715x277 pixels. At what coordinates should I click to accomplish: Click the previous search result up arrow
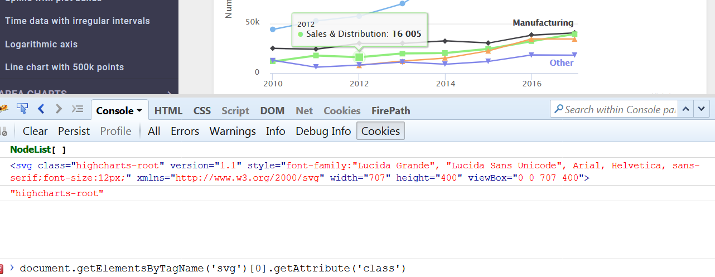click(686, 109)
